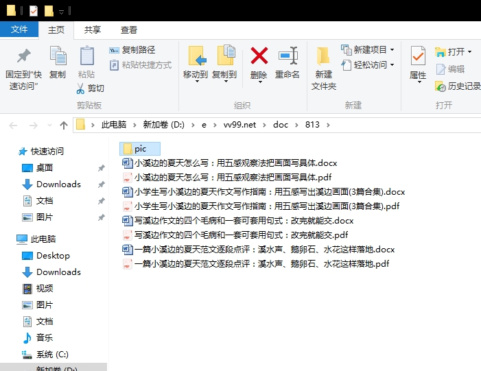Image resolution: width=481 pixels, height=371 pixels.
Task: Click the Move To (移动到) icon
Action: click(x=197, y=56)
